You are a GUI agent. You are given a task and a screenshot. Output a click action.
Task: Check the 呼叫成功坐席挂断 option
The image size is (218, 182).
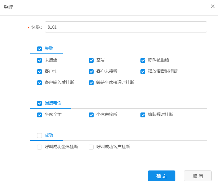[39, 147]
